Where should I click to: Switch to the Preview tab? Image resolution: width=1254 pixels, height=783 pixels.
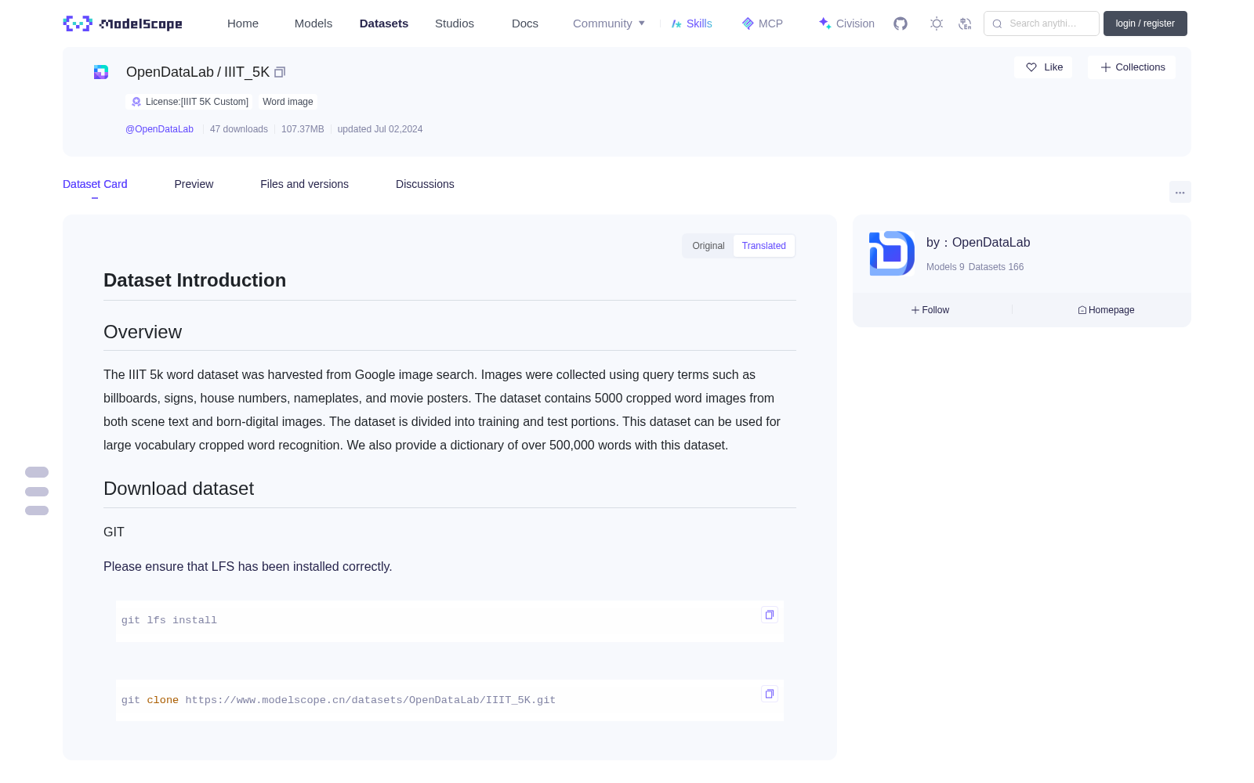194,184
